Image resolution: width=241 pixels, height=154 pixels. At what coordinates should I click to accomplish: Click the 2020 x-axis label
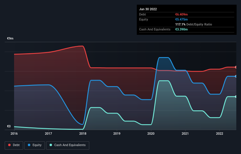tap(151, 134)
